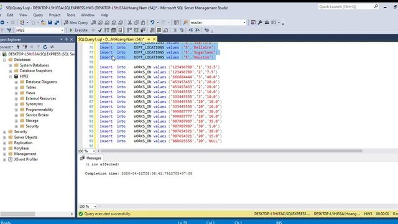
Task: Click the Decrease Indent icon
Action: click(191, 30)
